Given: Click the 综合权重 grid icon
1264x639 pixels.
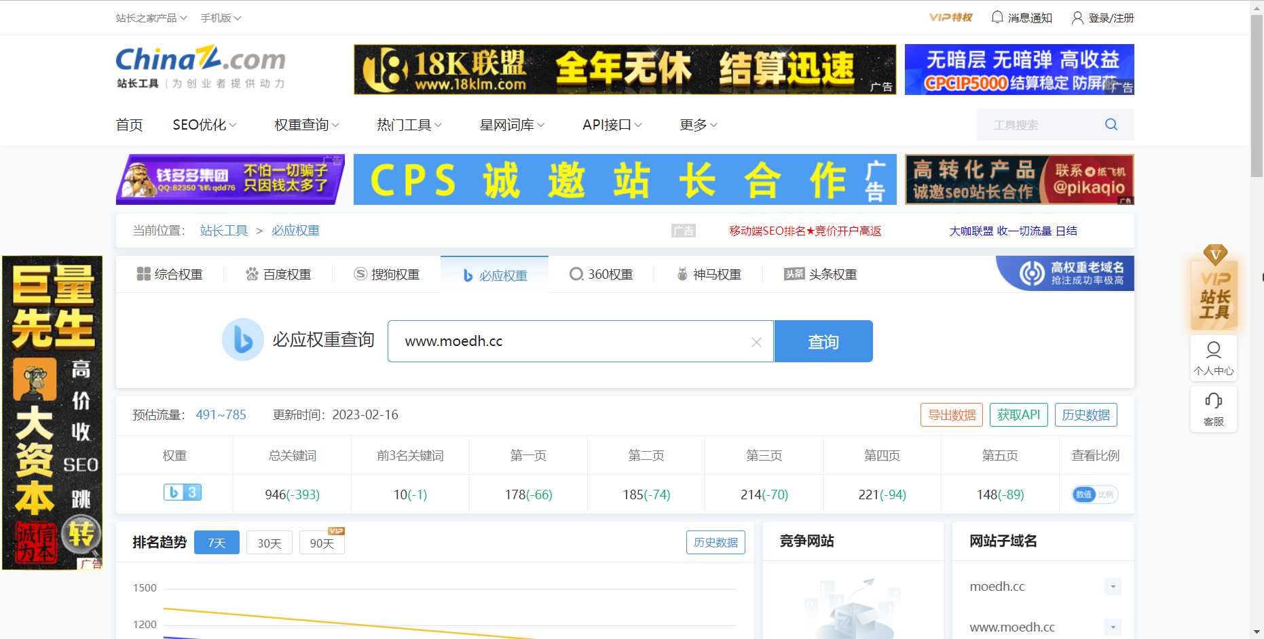Looking at the screenshot, I should tap(143, 274).
